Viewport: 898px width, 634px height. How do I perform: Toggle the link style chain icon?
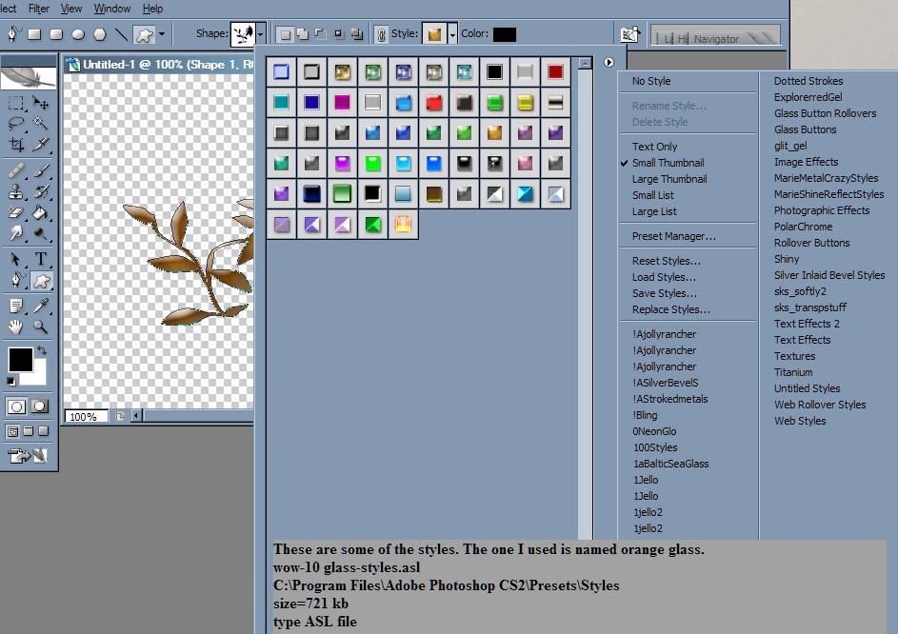(x=381, y=34)
